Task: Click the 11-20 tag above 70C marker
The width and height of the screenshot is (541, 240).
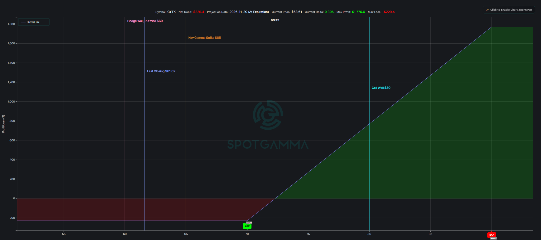Action: pos(249,223)
